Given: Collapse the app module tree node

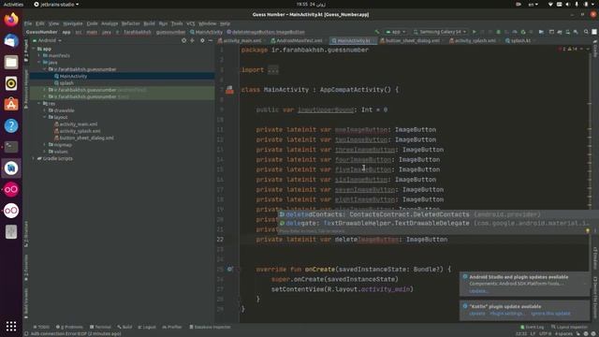Looking at the screenshot, I should click(34, 49).
